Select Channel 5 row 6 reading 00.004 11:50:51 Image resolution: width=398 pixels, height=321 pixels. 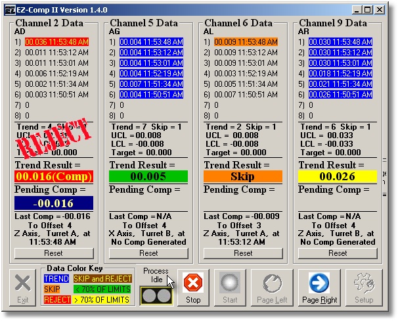[x=151, y=95]
